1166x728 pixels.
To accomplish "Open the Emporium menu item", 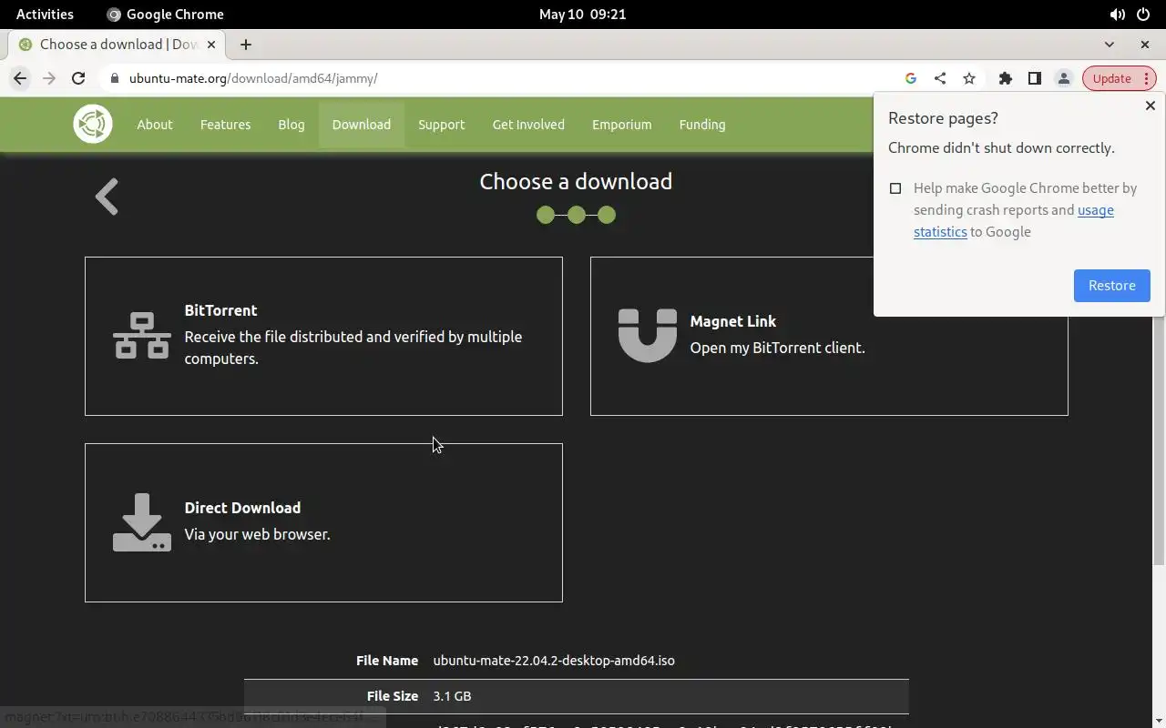I will click(x=621, y=125).
